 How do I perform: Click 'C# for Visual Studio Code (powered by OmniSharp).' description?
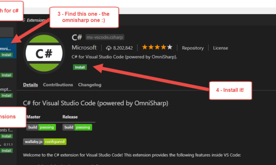coord(124,57)
